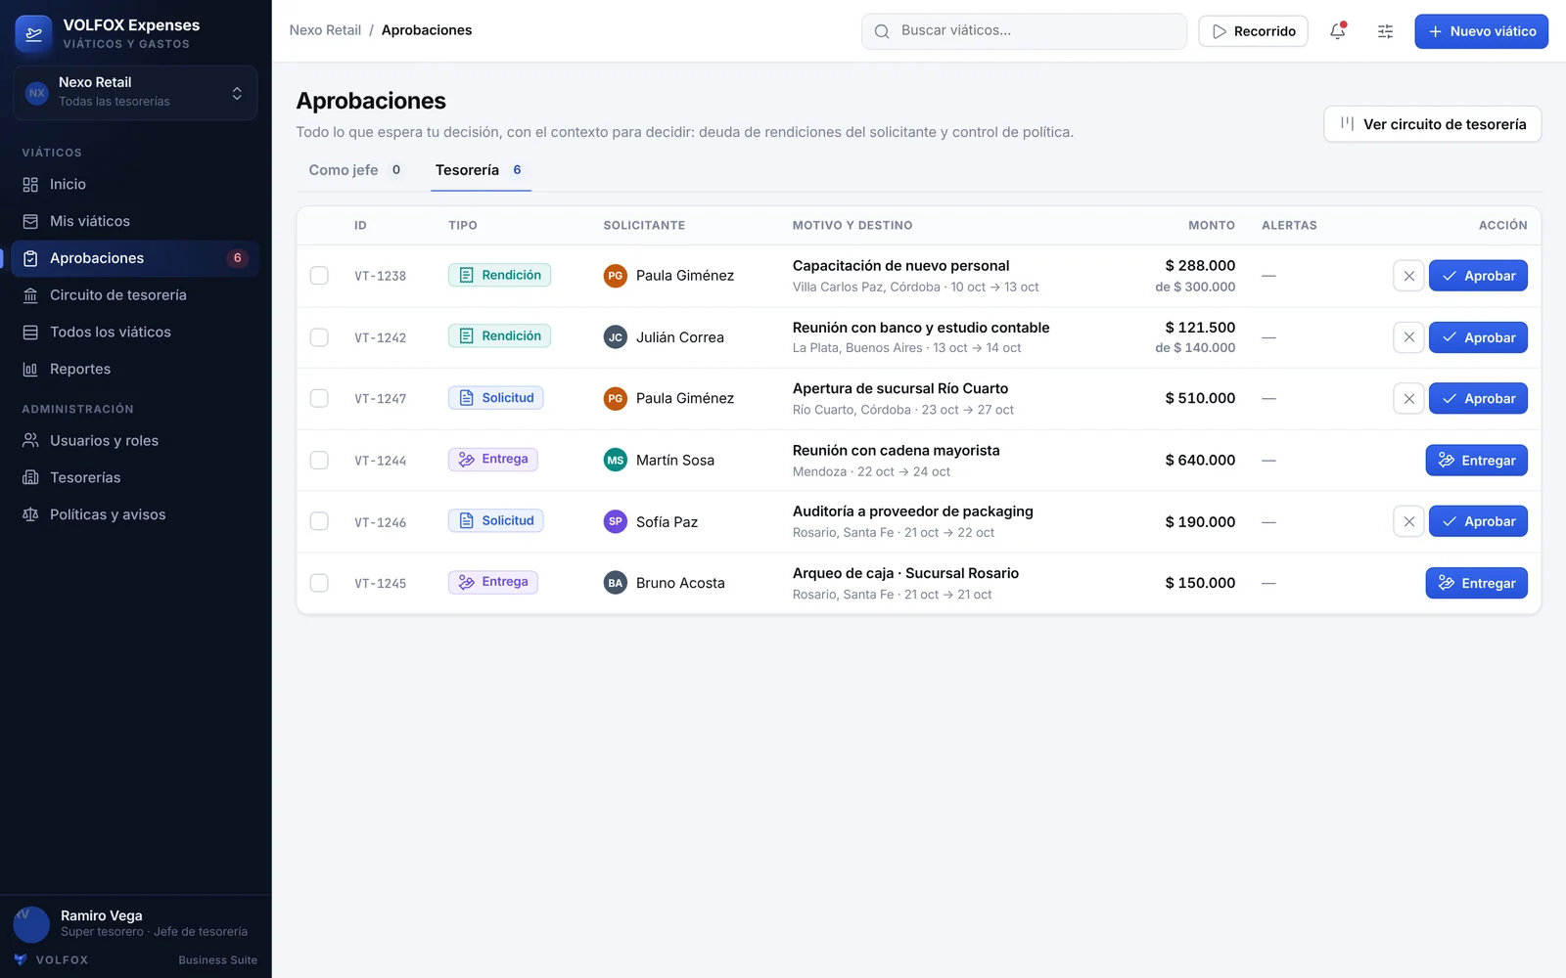Image resolution: width=1566 pixels, height=978 pixels.
Task: Click the VOLFOX Expenses logo icon
Action: (x=33, y=33)
